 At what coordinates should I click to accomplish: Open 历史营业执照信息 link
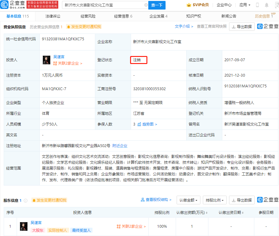(46, 27)
